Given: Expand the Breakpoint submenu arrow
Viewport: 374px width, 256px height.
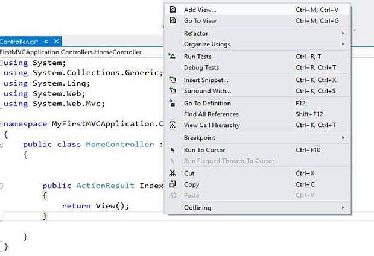Looking at the screenshot, I should point(343,137).
